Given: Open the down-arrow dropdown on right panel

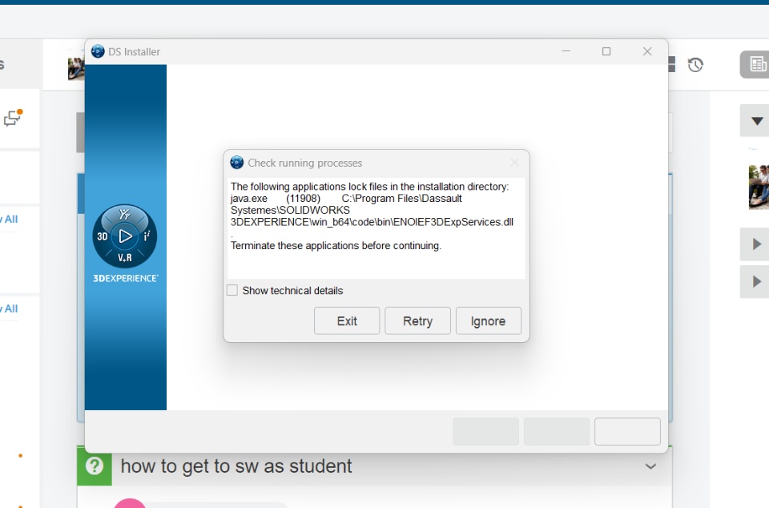Looking at the screenshot, I should 756,121.
